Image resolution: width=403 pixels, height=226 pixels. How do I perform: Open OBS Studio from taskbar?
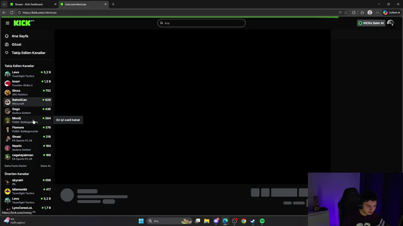click(235, 221)
